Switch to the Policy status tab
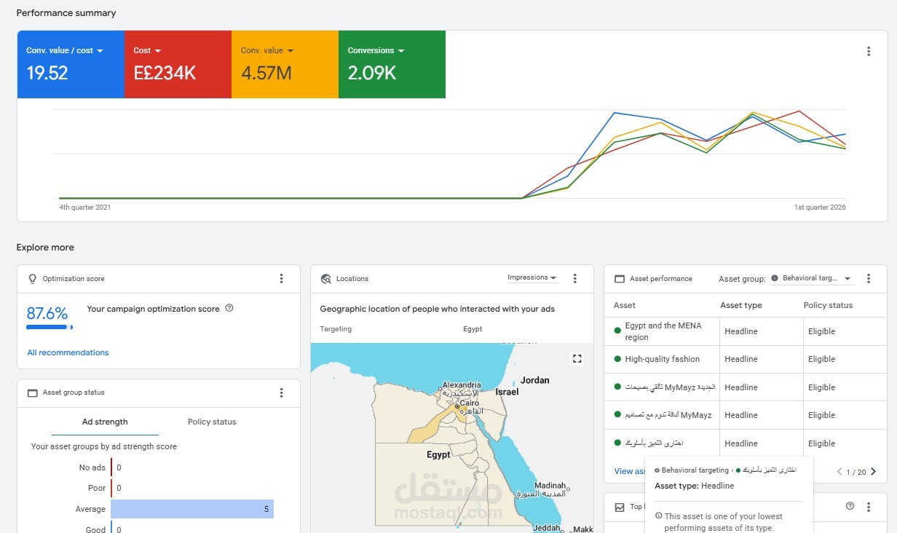 point(212,422)
